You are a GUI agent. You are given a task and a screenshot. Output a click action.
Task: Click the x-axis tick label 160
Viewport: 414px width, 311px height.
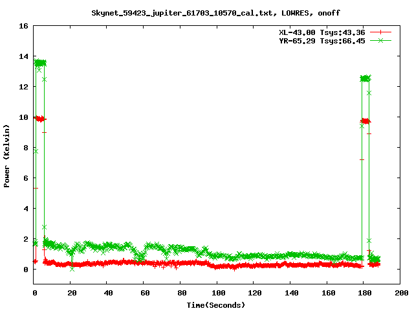[329, 293]
